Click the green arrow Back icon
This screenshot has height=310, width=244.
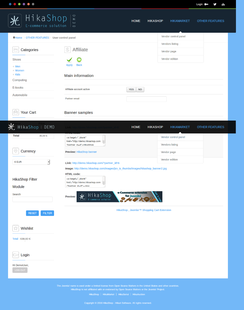tap(79, 60)
